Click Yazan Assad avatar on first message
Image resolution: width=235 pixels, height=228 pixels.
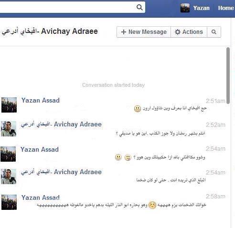coord(9,105)
